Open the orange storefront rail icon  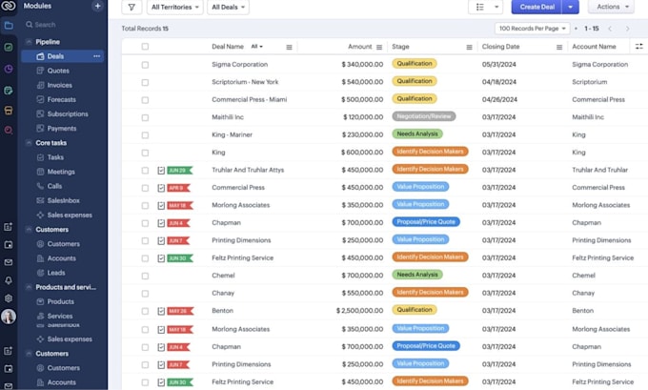pyautogui.click(x=9, y=111)
